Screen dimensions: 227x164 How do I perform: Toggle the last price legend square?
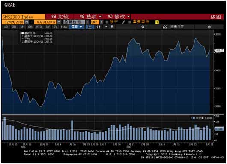pyautogui.click(x=23, y=33)
